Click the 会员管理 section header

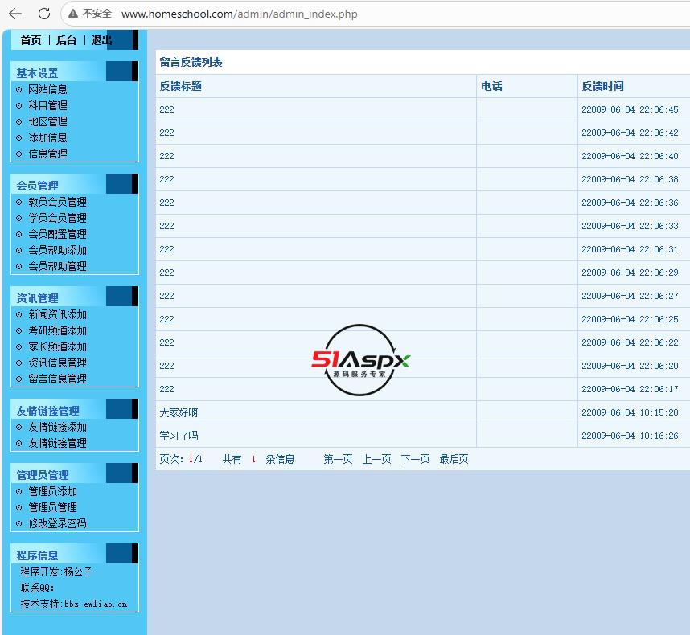pos(38,186)
